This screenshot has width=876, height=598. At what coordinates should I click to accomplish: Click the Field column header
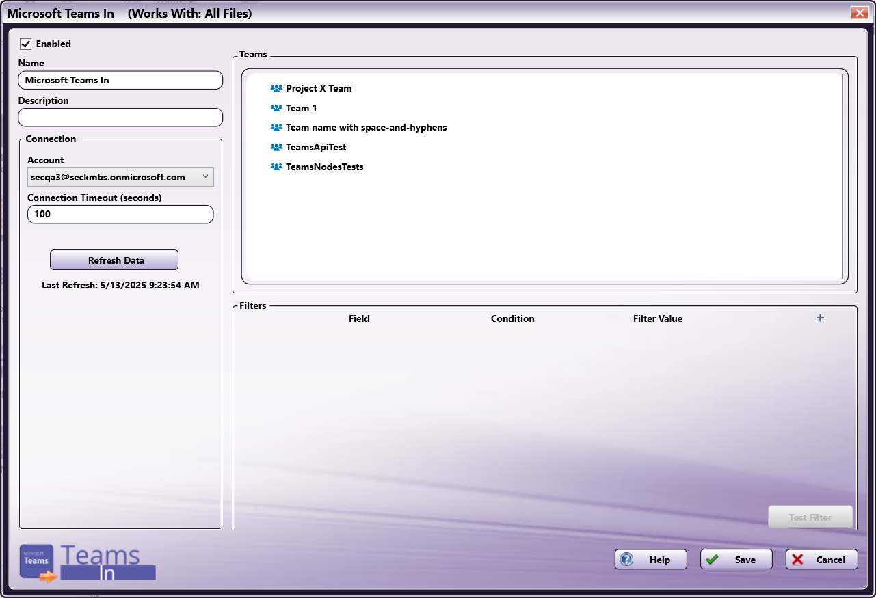pos(359,318)
